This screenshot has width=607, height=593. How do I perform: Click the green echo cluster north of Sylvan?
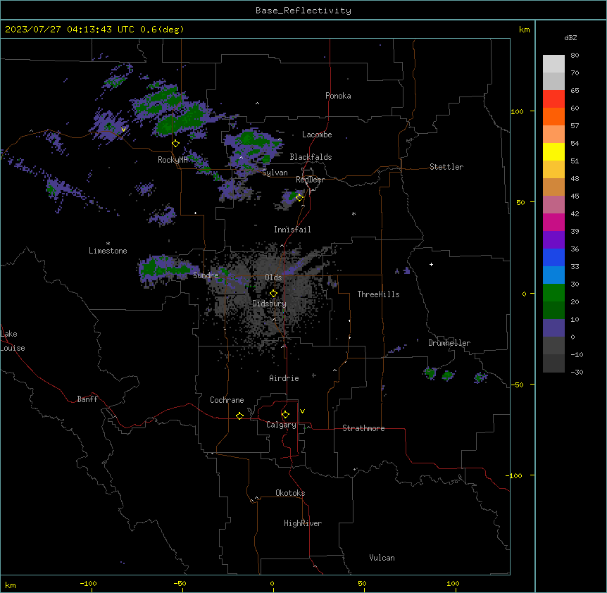click(254, 149)
